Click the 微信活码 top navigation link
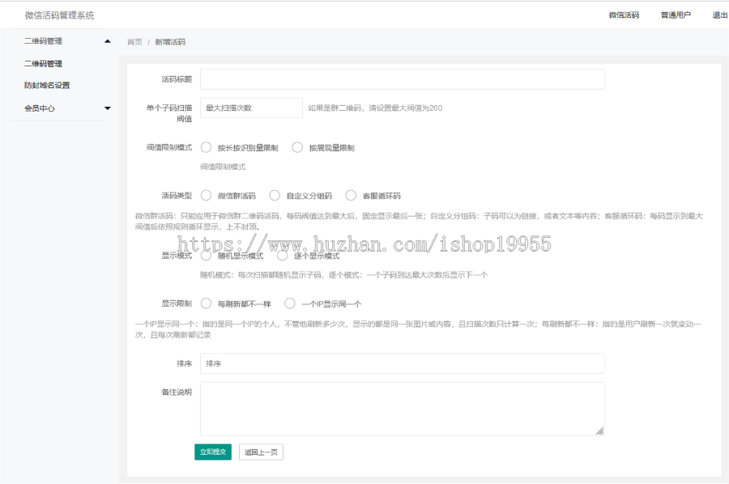729x484 pixels. coord(624,15)
